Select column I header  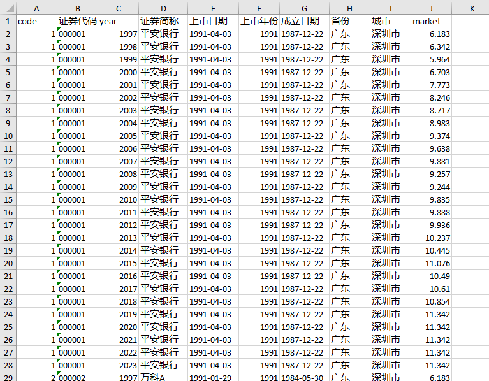click(x=390, y=8)
